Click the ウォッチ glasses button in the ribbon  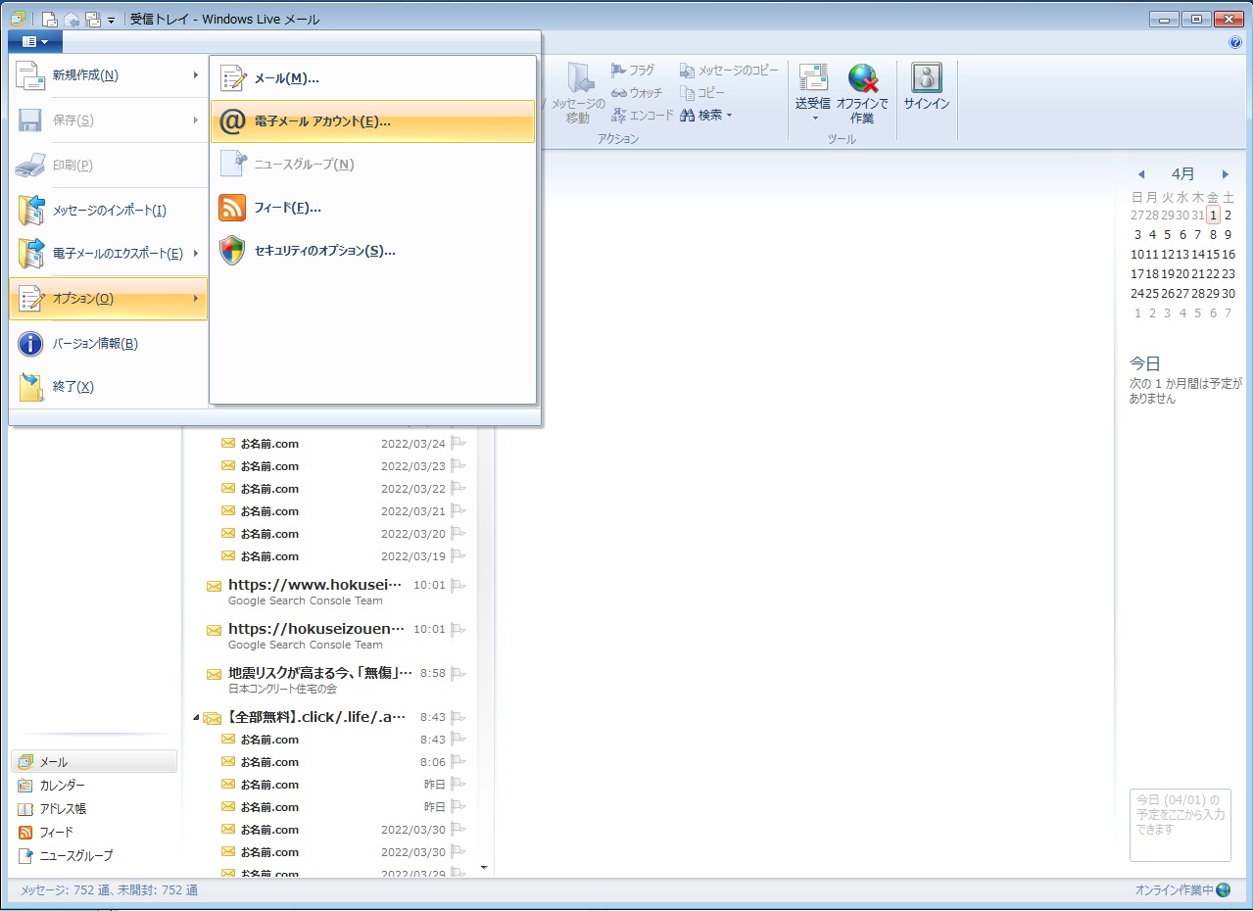tap(637, 93)
